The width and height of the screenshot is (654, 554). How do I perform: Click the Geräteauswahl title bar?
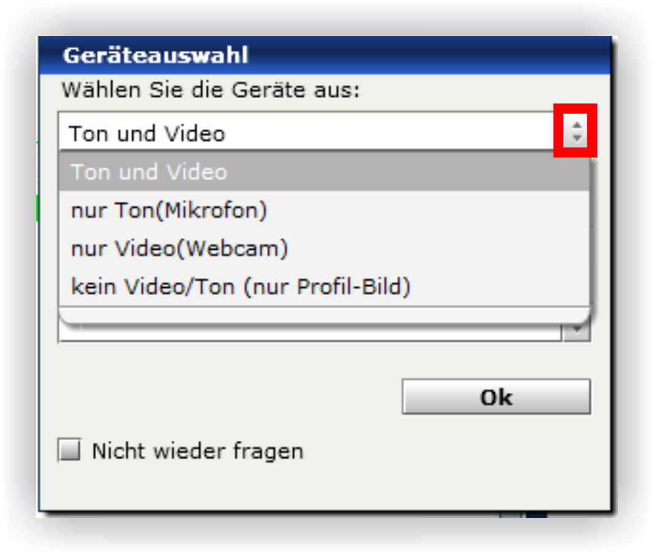(325, 56)
